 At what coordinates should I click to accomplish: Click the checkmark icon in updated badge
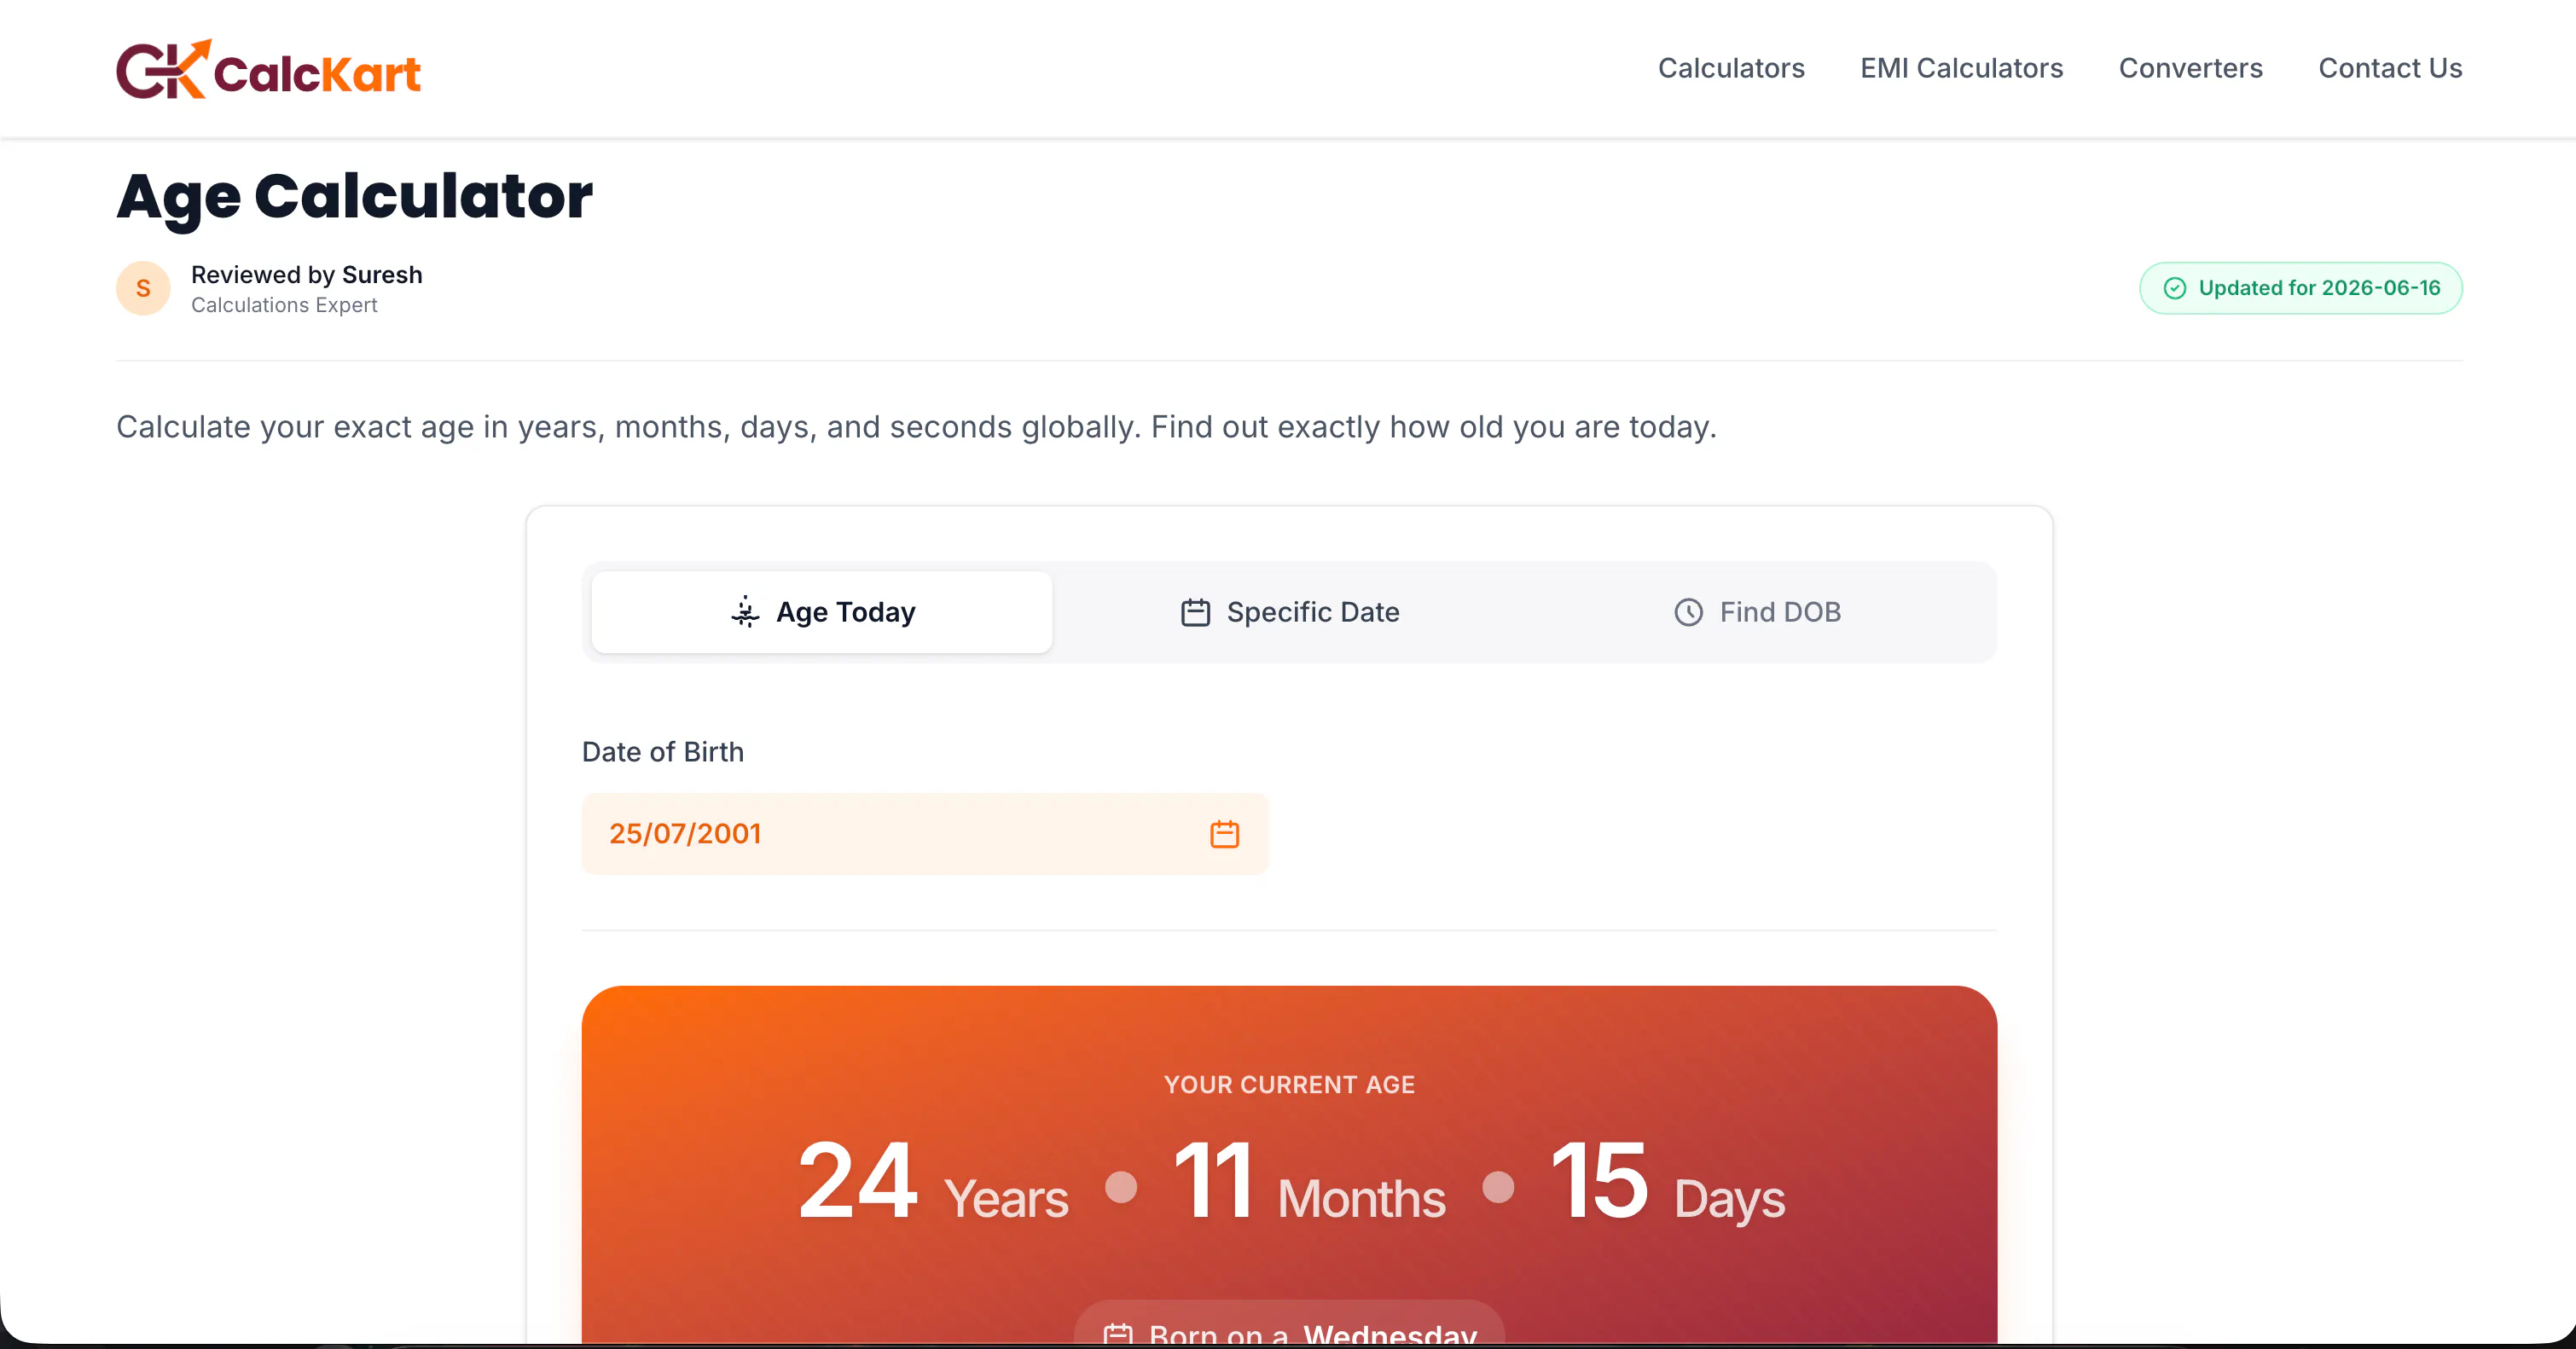[2174, 288]
